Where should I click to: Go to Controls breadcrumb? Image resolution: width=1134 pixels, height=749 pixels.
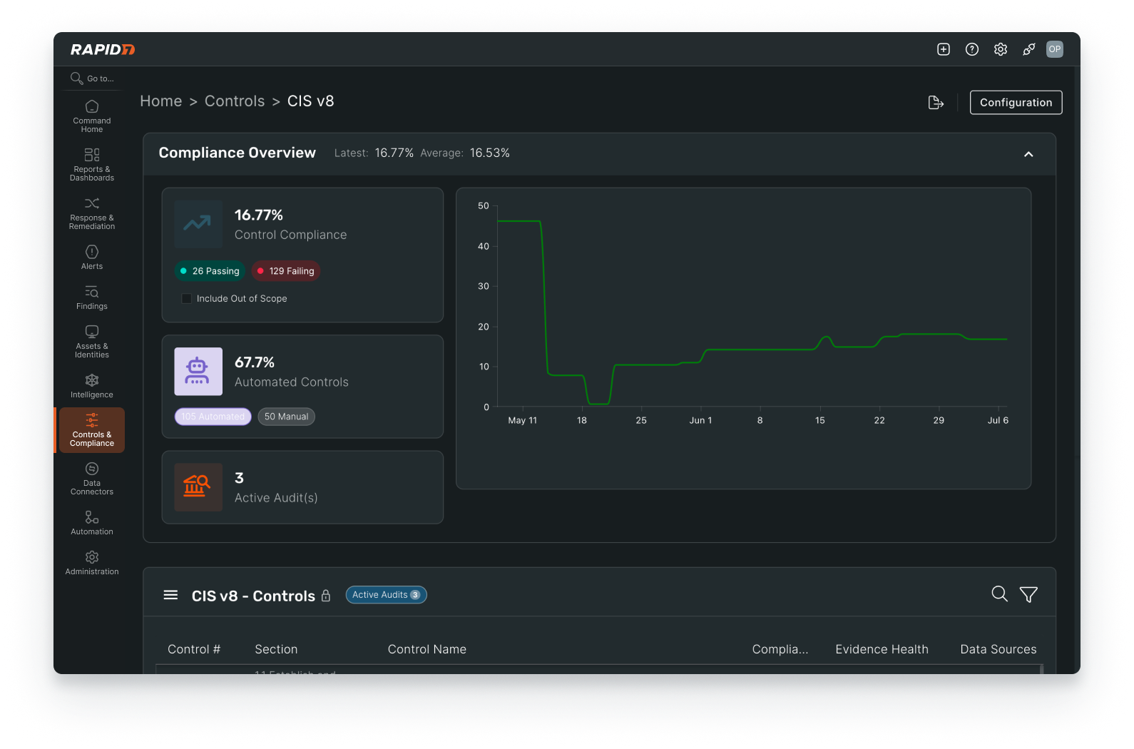235,101
